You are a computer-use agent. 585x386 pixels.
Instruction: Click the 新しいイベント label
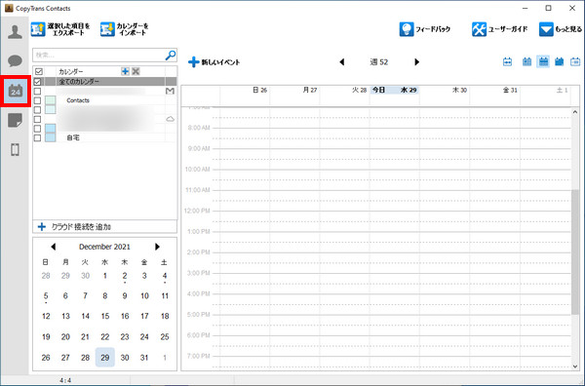(x=220, y=62)
